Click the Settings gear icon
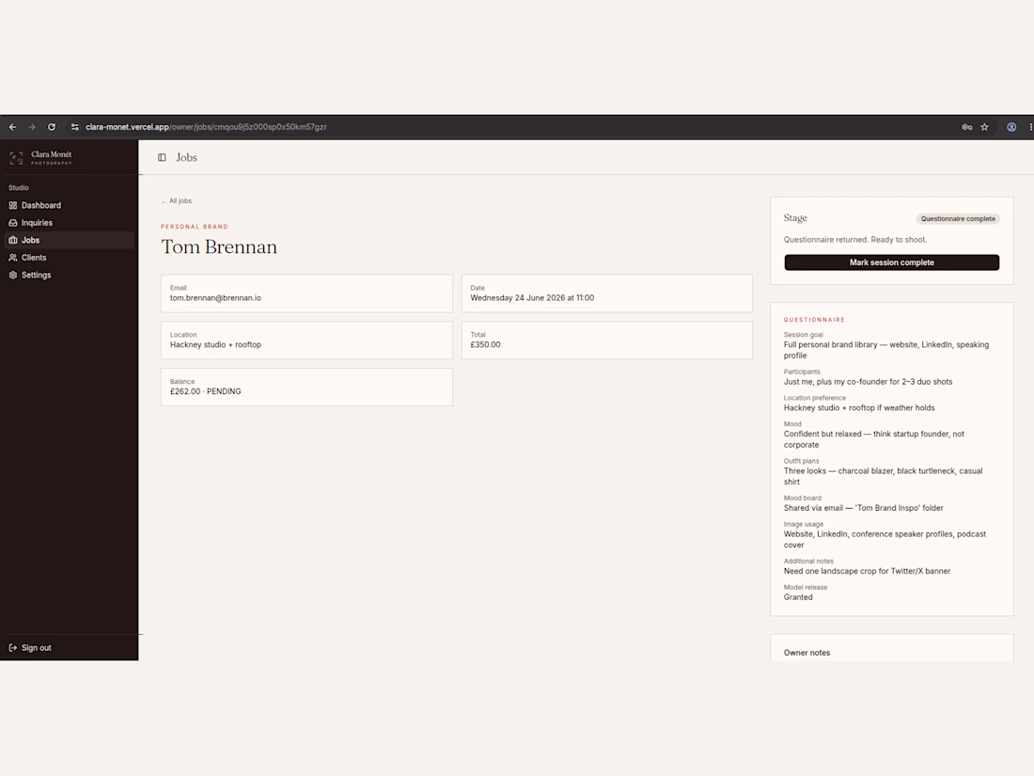 pyautogui.click(x=12, y=276)
